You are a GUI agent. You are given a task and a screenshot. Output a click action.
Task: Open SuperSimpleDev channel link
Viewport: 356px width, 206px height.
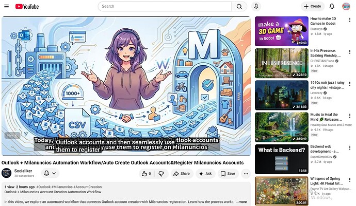(321, 157)
